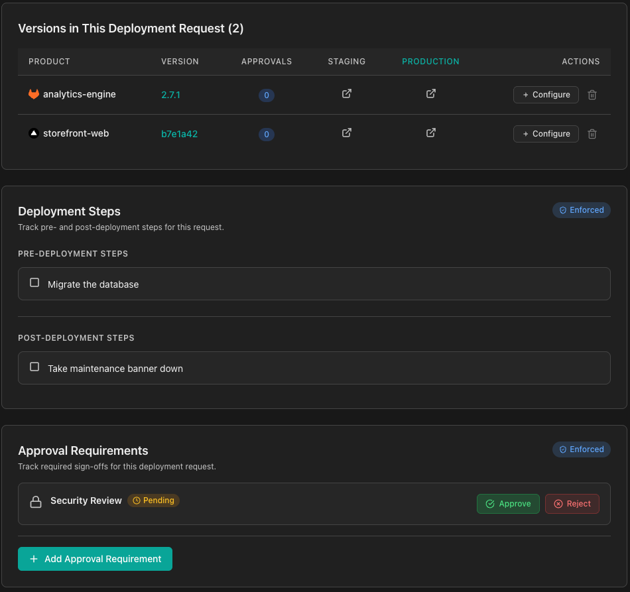Click the Take maintenance banner down label
Screen dimensions: 630x592
[x=115, y=369]
